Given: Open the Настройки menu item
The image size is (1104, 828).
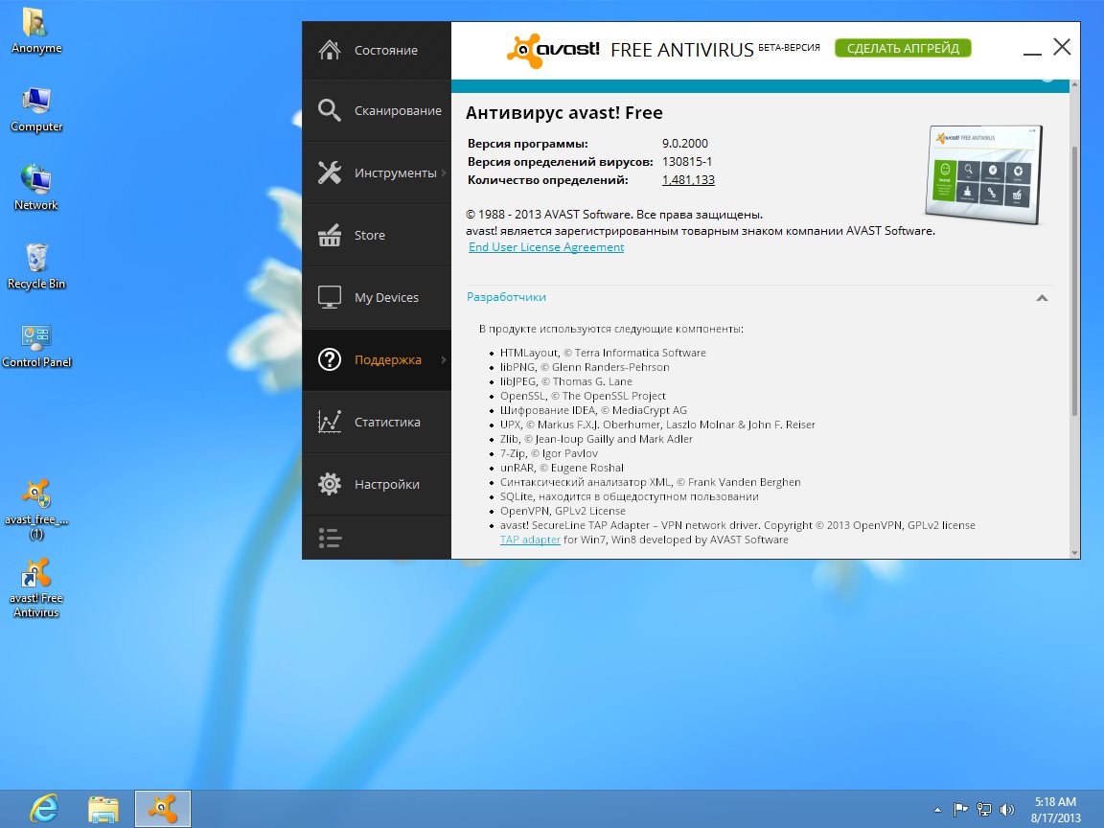Looking at the screenshot, I should pos(377,484).
